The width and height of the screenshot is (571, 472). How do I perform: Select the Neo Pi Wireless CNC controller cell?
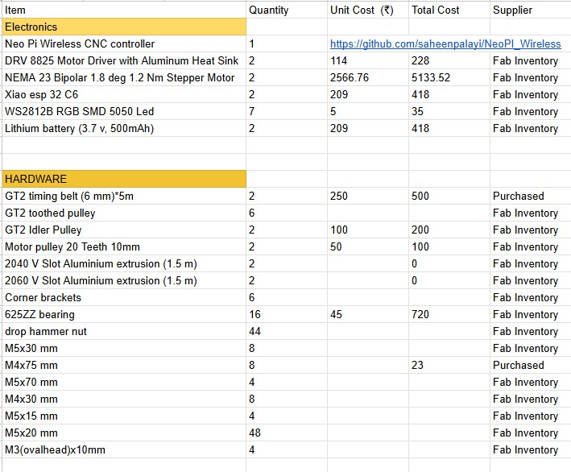click(x=124, y=43)
